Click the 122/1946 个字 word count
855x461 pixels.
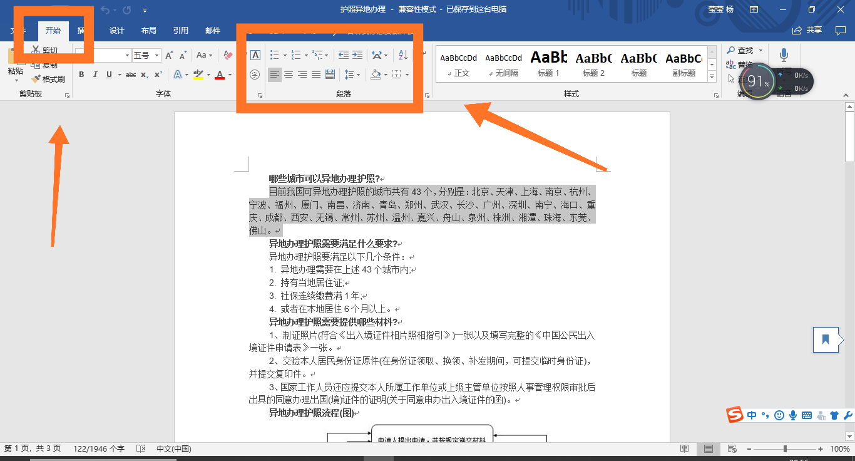(x=99, y=449)
